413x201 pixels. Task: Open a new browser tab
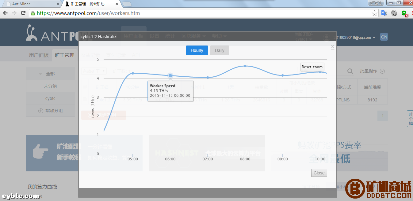tap(127, 4)
